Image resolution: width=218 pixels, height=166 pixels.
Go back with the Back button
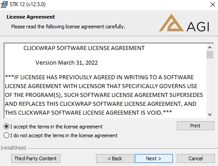(x=115, y=158)
